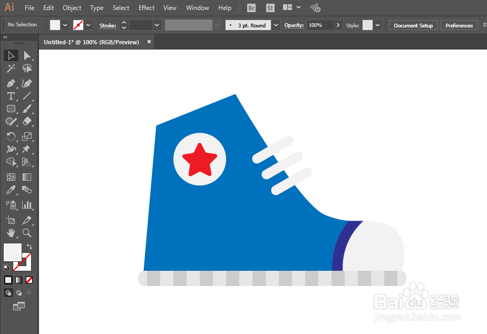This screenshot has width=487, height=334.
Task: Select the Perspective Grid tool
Action: pyautogui.click(x=27, y=162)
